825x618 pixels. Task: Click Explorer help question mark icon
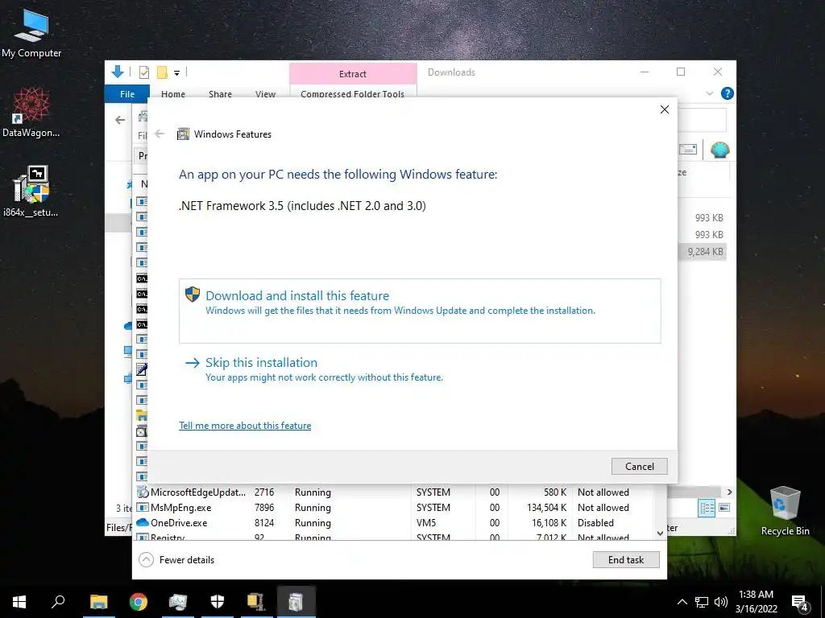(x=728, y=93)
